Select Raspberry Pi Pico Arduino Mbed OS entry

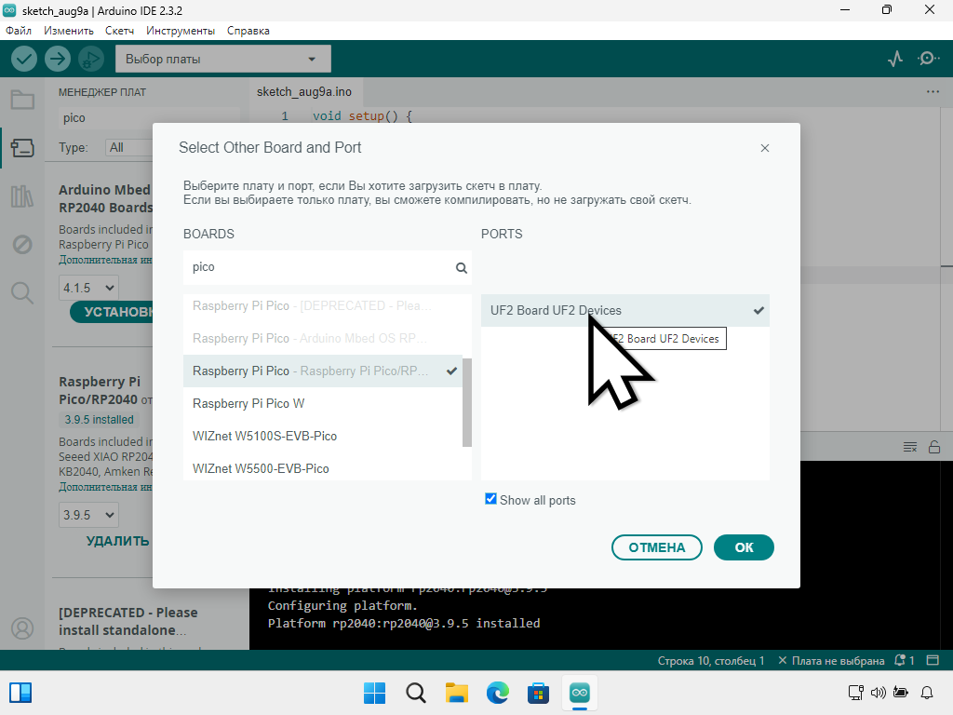click(323, 338)
